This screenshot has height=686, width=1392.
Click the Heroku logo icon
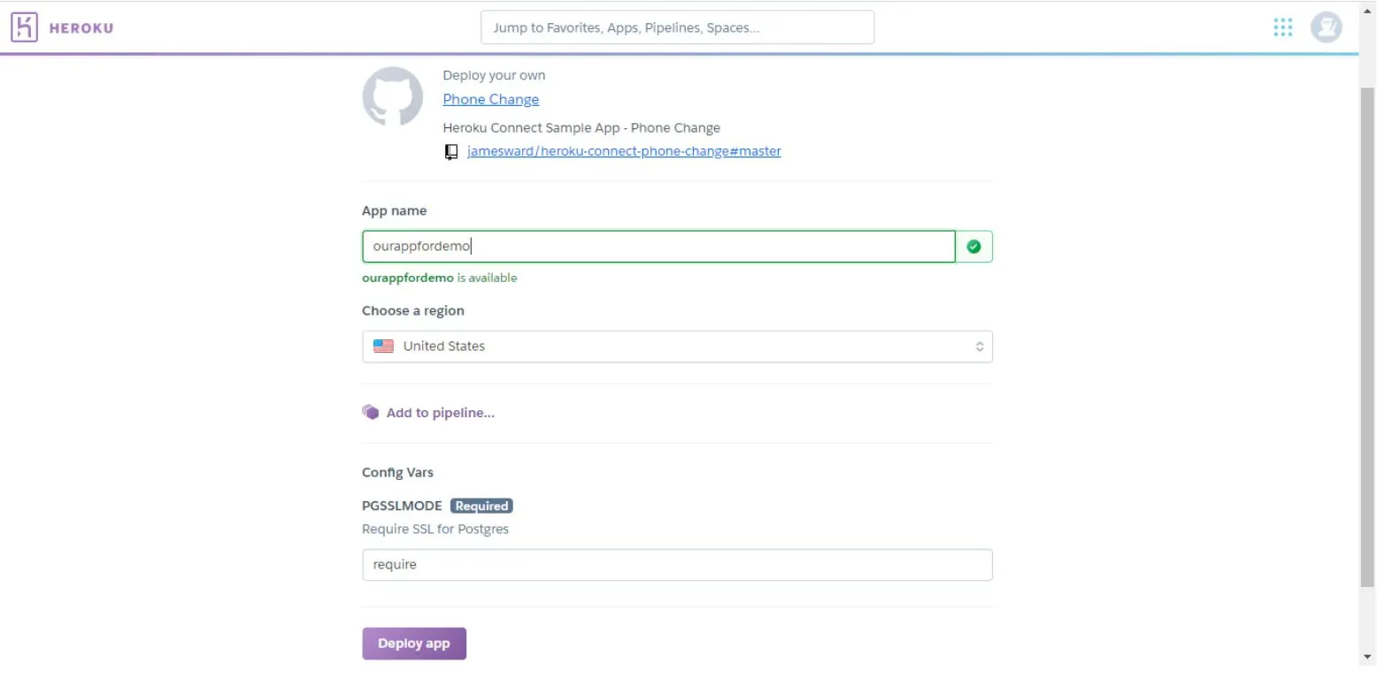pos(24,27)
